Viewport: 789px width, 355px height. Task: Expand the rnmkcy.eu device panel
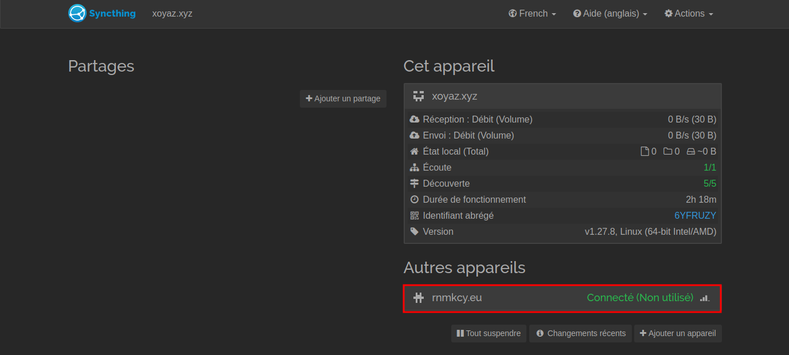pos(516,298)
